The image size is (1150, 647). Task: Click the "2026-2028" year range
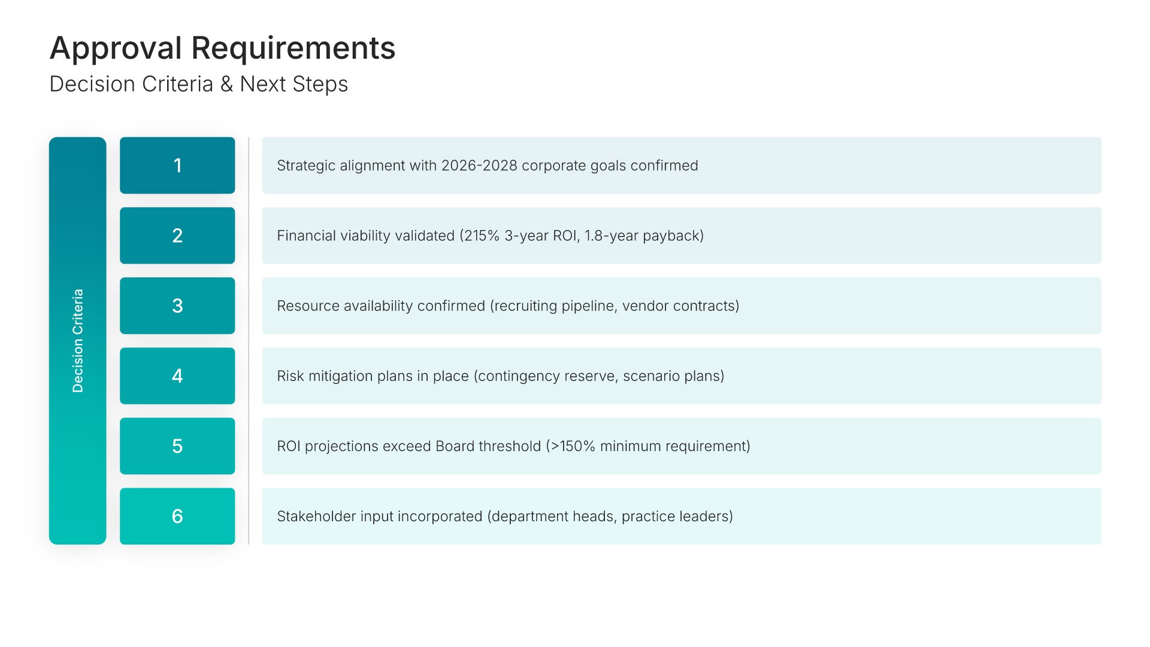pyautogui.click(x=479, y=165)
